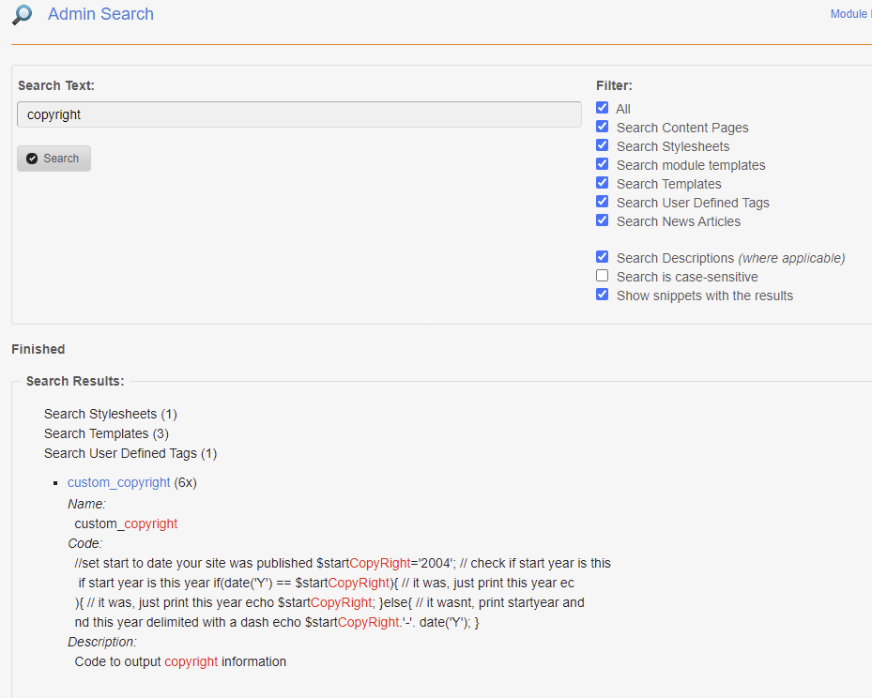Click the Admin Search page title

tap(100, 14)
